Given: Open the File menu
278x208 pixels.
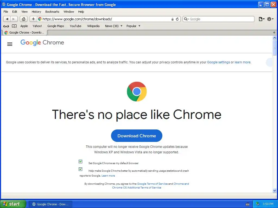Looking at the screenshot, I should (x=6, y=12).
